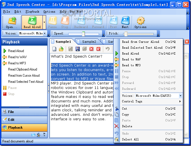Click Read Selected Text Aloud in side panel

[26, 82]
